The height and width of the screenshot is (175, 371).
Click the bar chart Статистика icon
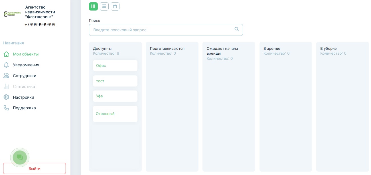coord(6,87)
